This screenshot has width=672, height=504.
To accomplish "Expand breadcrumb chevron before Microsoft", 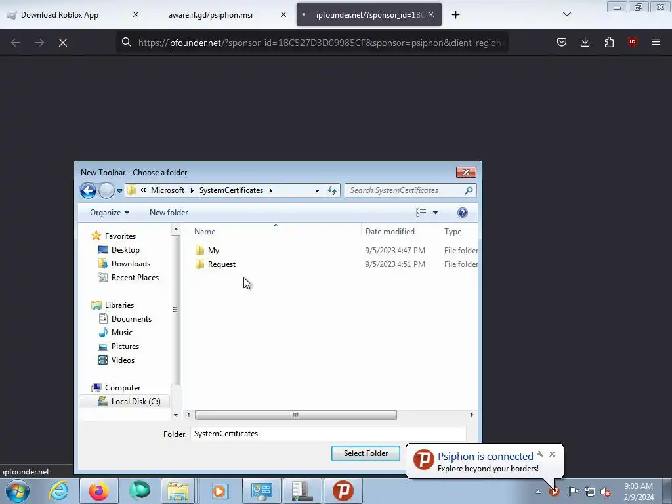I will tap(143, 190).
